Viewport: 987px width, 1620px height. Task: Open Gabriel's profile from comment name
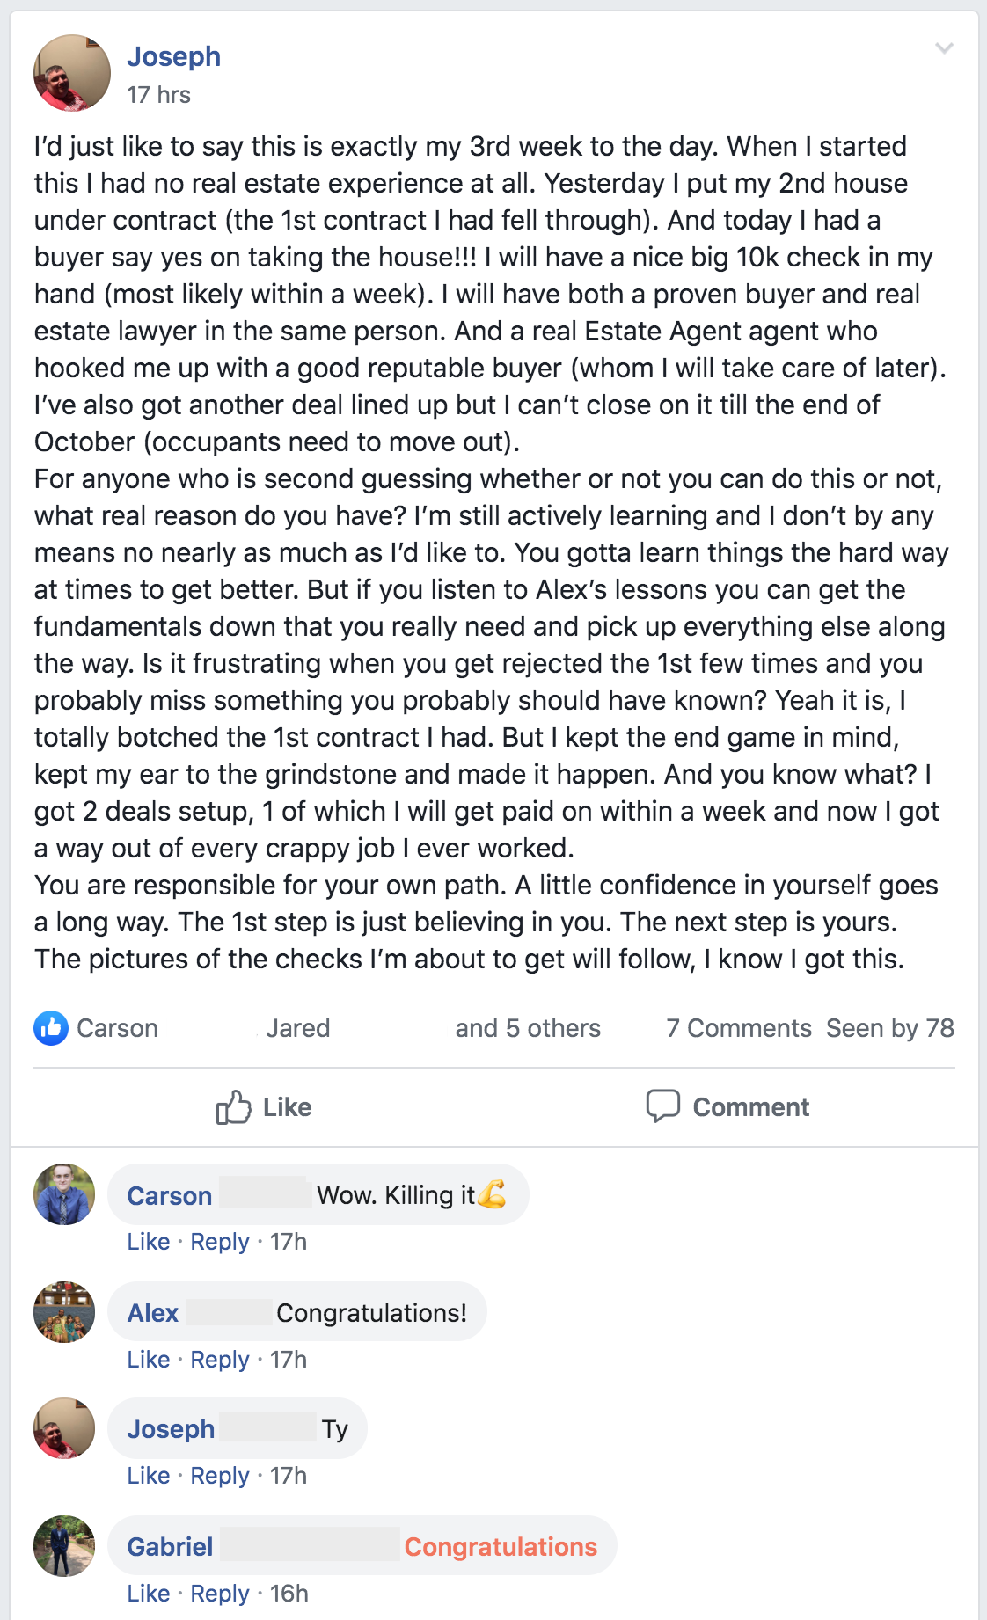(x=170, y=1547)
